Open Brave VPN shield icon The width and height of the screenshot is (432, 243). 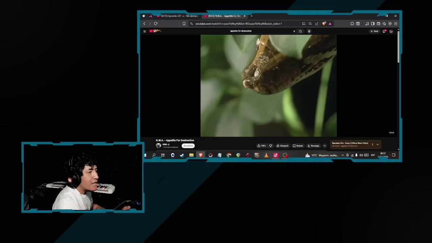click(390, 24)
